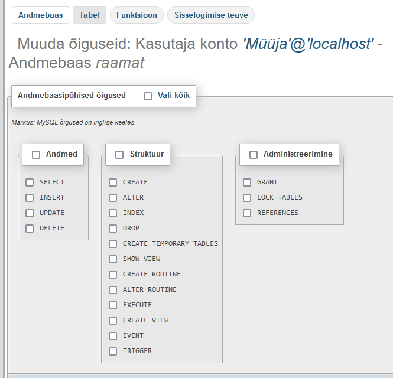Check the INSERT privilege box
Image resolution: width=393 pixels, height=378 pixels.
(x=30, y=198)
